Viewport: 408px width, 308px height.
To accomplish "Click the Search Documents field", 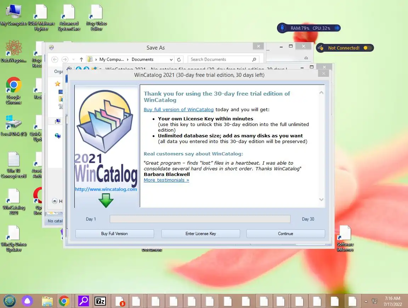I will pyautogui.click(x=223, y=59).
